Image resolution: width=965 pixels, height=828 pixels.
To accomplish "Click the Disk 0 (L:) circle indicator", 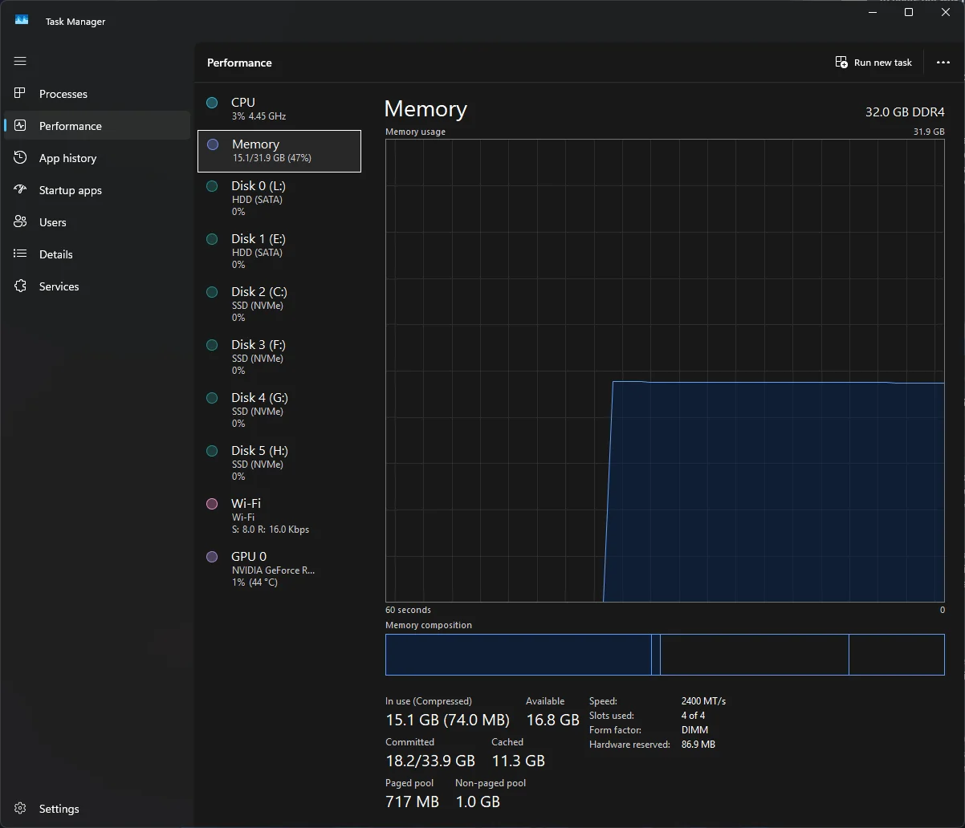I will coord(212,186).
